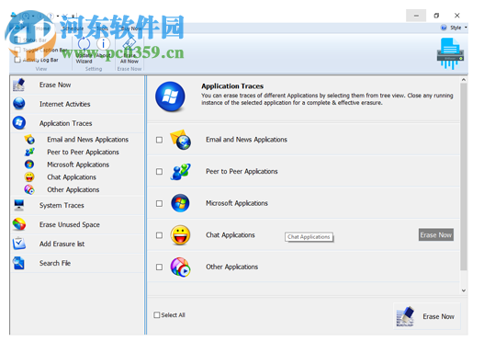Click the Internet Activities globe icon
Viewport: 484px width, 341px height.
19,104
